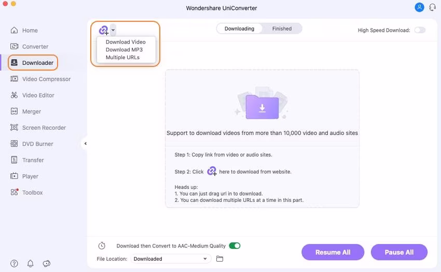Open the help question mark icon
This screenshot has height=272, width=441.
click(x=14, y=264)
